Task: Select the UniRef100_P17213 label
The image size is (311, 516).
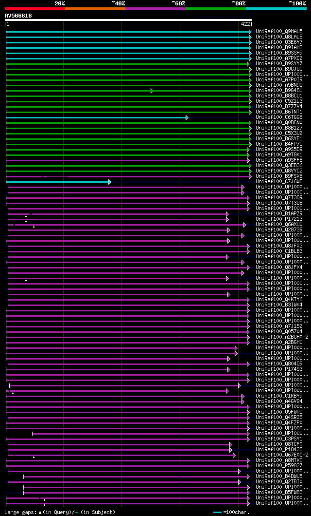Action: (x=279, y=219)
